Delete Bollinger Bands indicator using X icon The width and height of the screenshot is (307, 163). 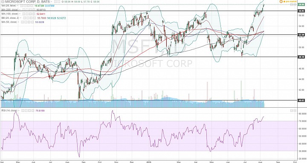(35, 18)
